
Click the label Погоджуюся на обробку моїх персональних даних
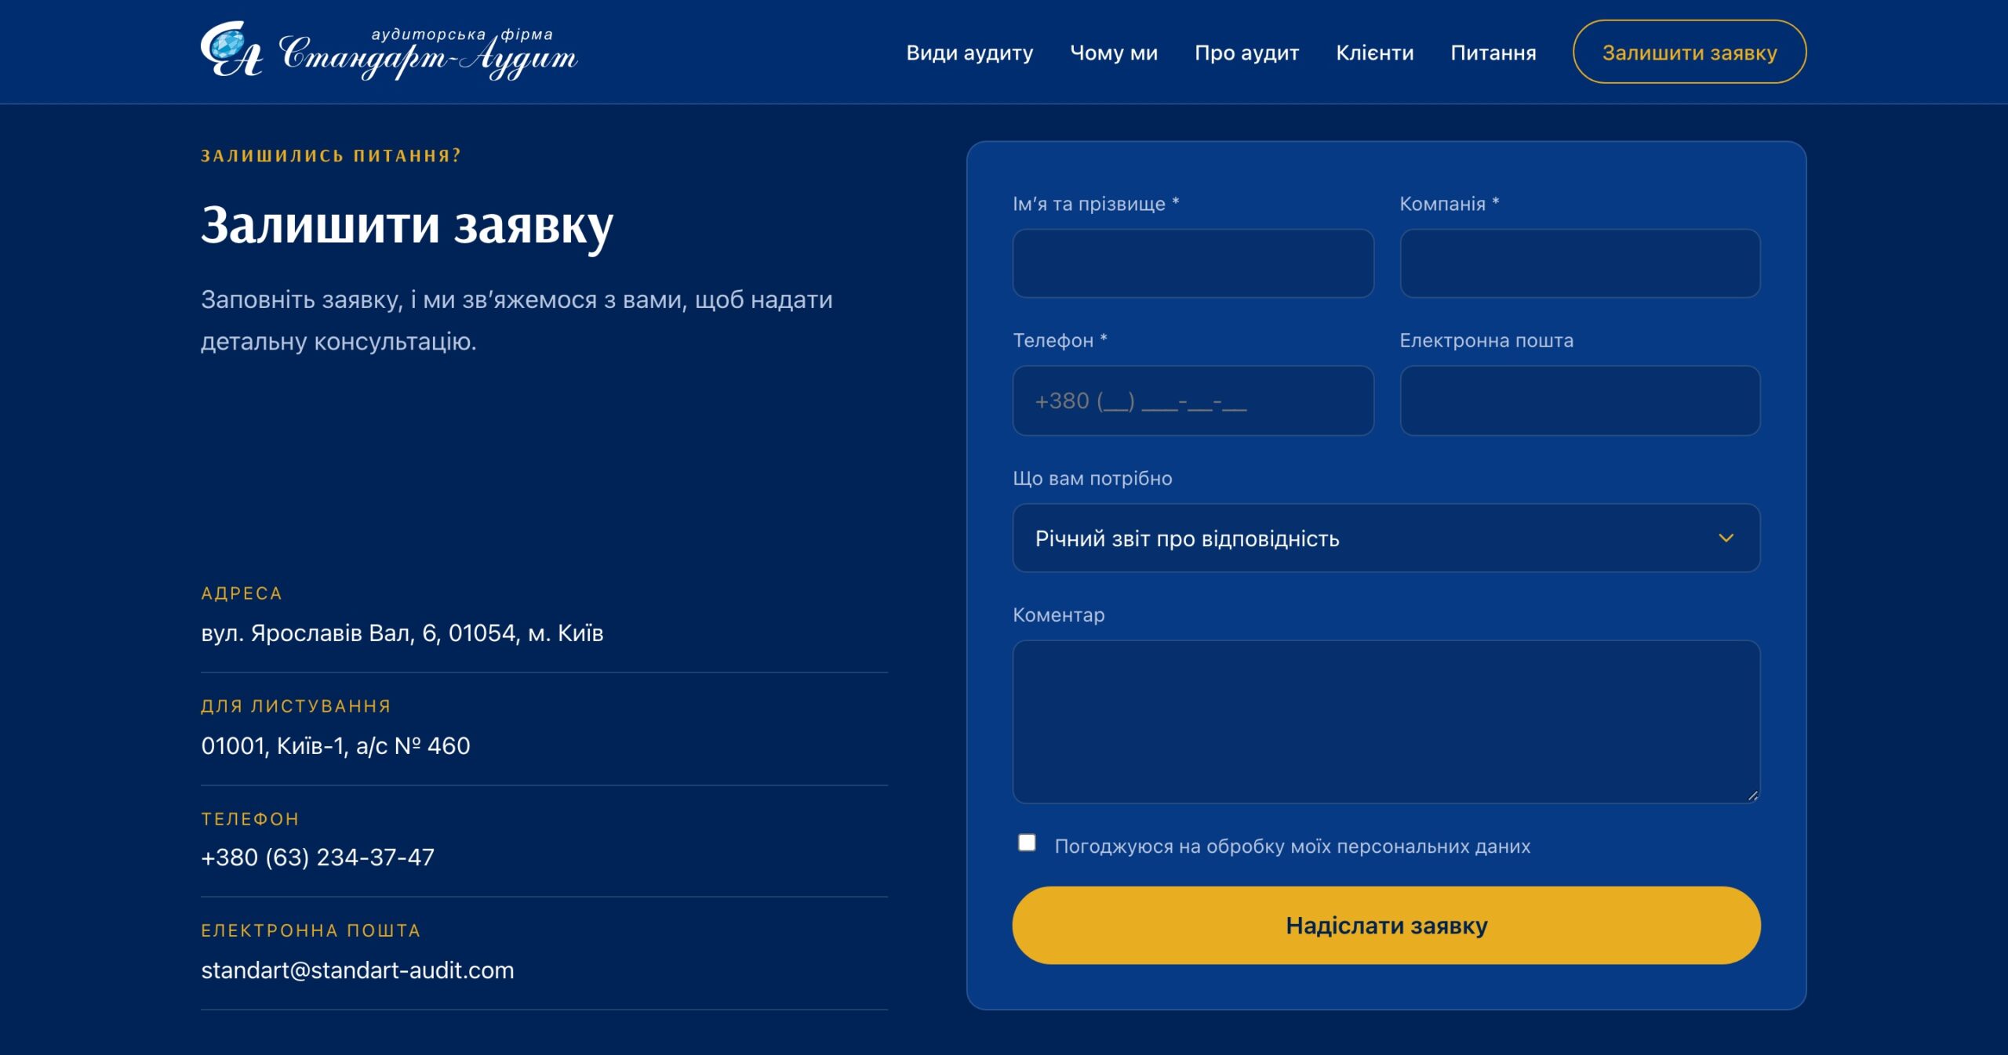(x=1292, y=847)
